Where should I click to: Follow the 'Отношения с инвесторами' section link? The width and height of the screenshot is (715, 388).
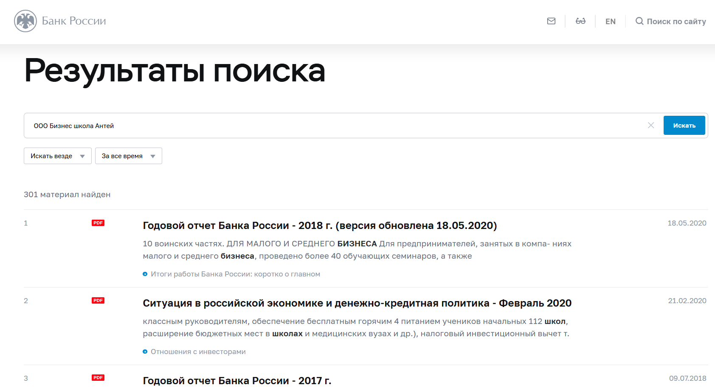pyautogui.click(x=198, y=352)
